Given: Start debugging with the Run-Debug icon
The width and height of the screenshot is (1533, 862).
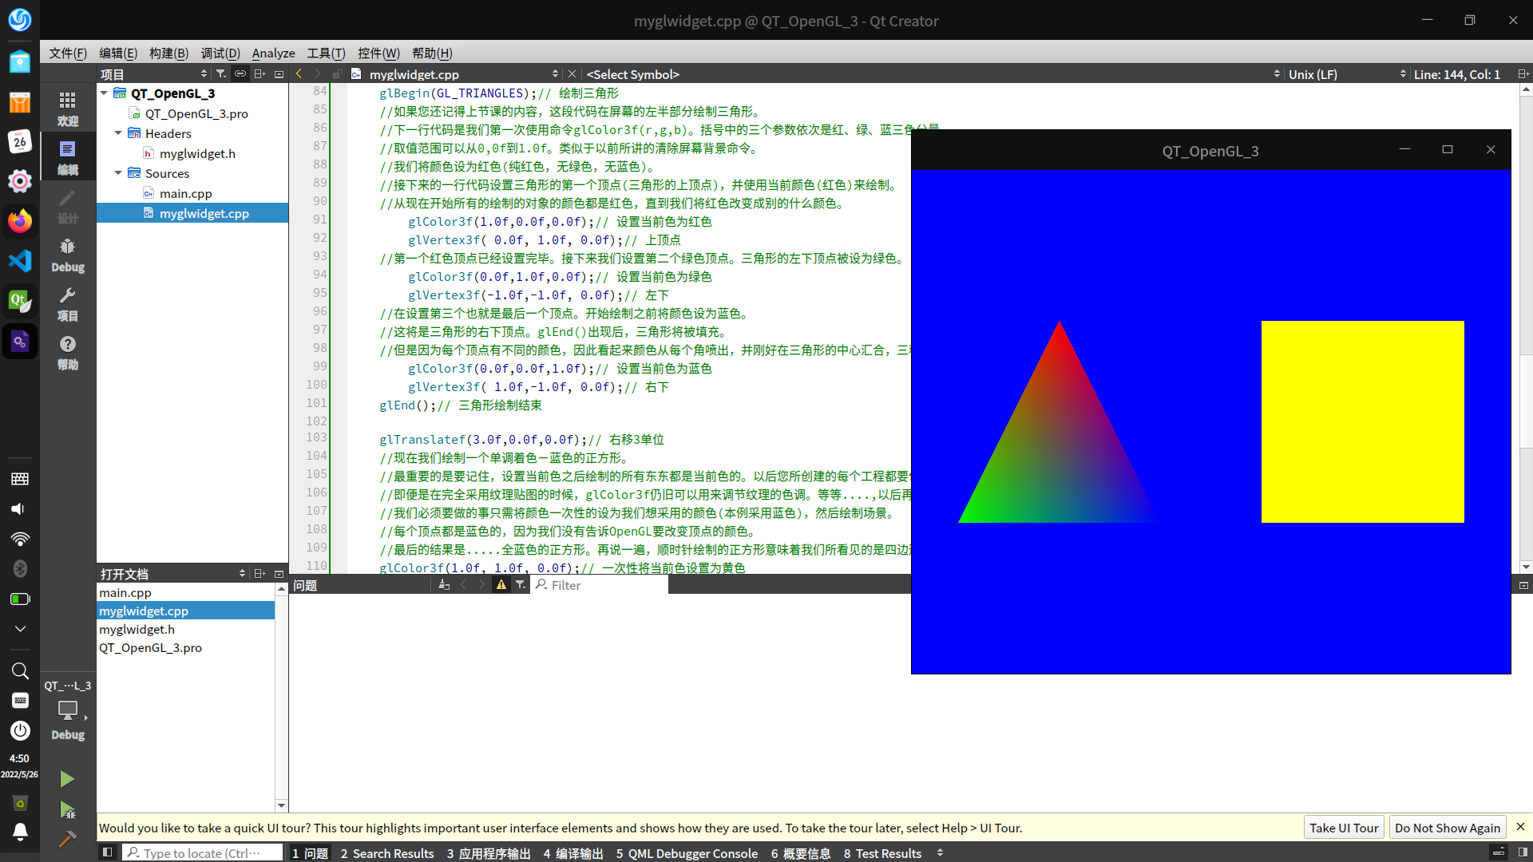Looking at the screenshot, I should tap(67, 810).
